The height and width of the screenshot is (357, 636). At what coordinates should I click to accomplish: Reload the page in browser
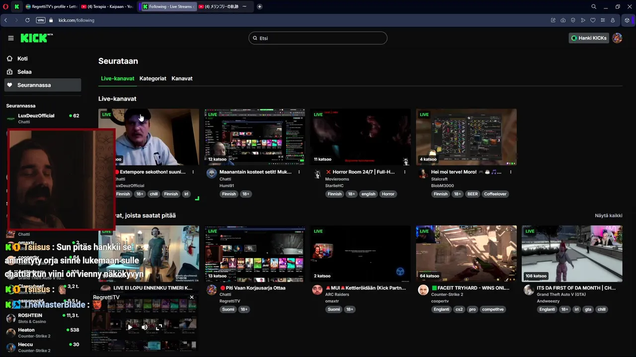click(x=27, y=20)
